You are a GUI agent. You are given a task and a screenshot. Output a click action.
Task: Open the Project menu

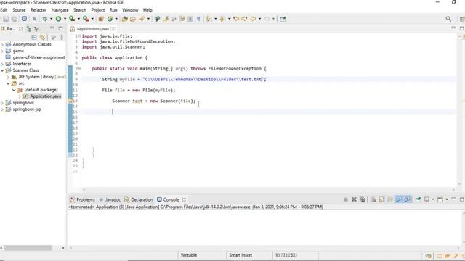click(97, 10)
